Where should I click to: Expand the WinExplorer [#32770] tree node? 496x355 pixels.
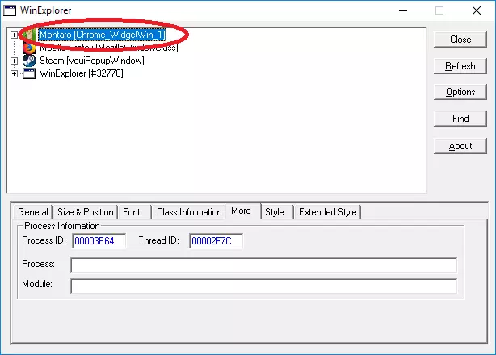(x=14, y=73)
